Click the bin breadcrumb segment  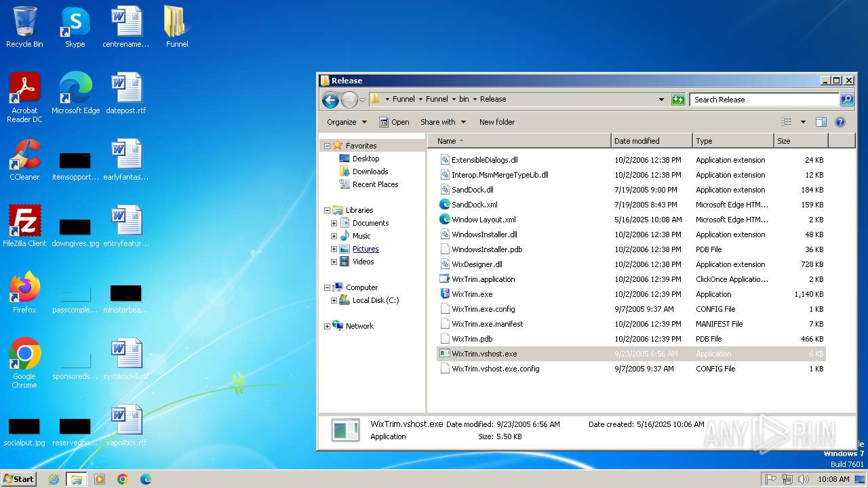[x=464, y=99]
